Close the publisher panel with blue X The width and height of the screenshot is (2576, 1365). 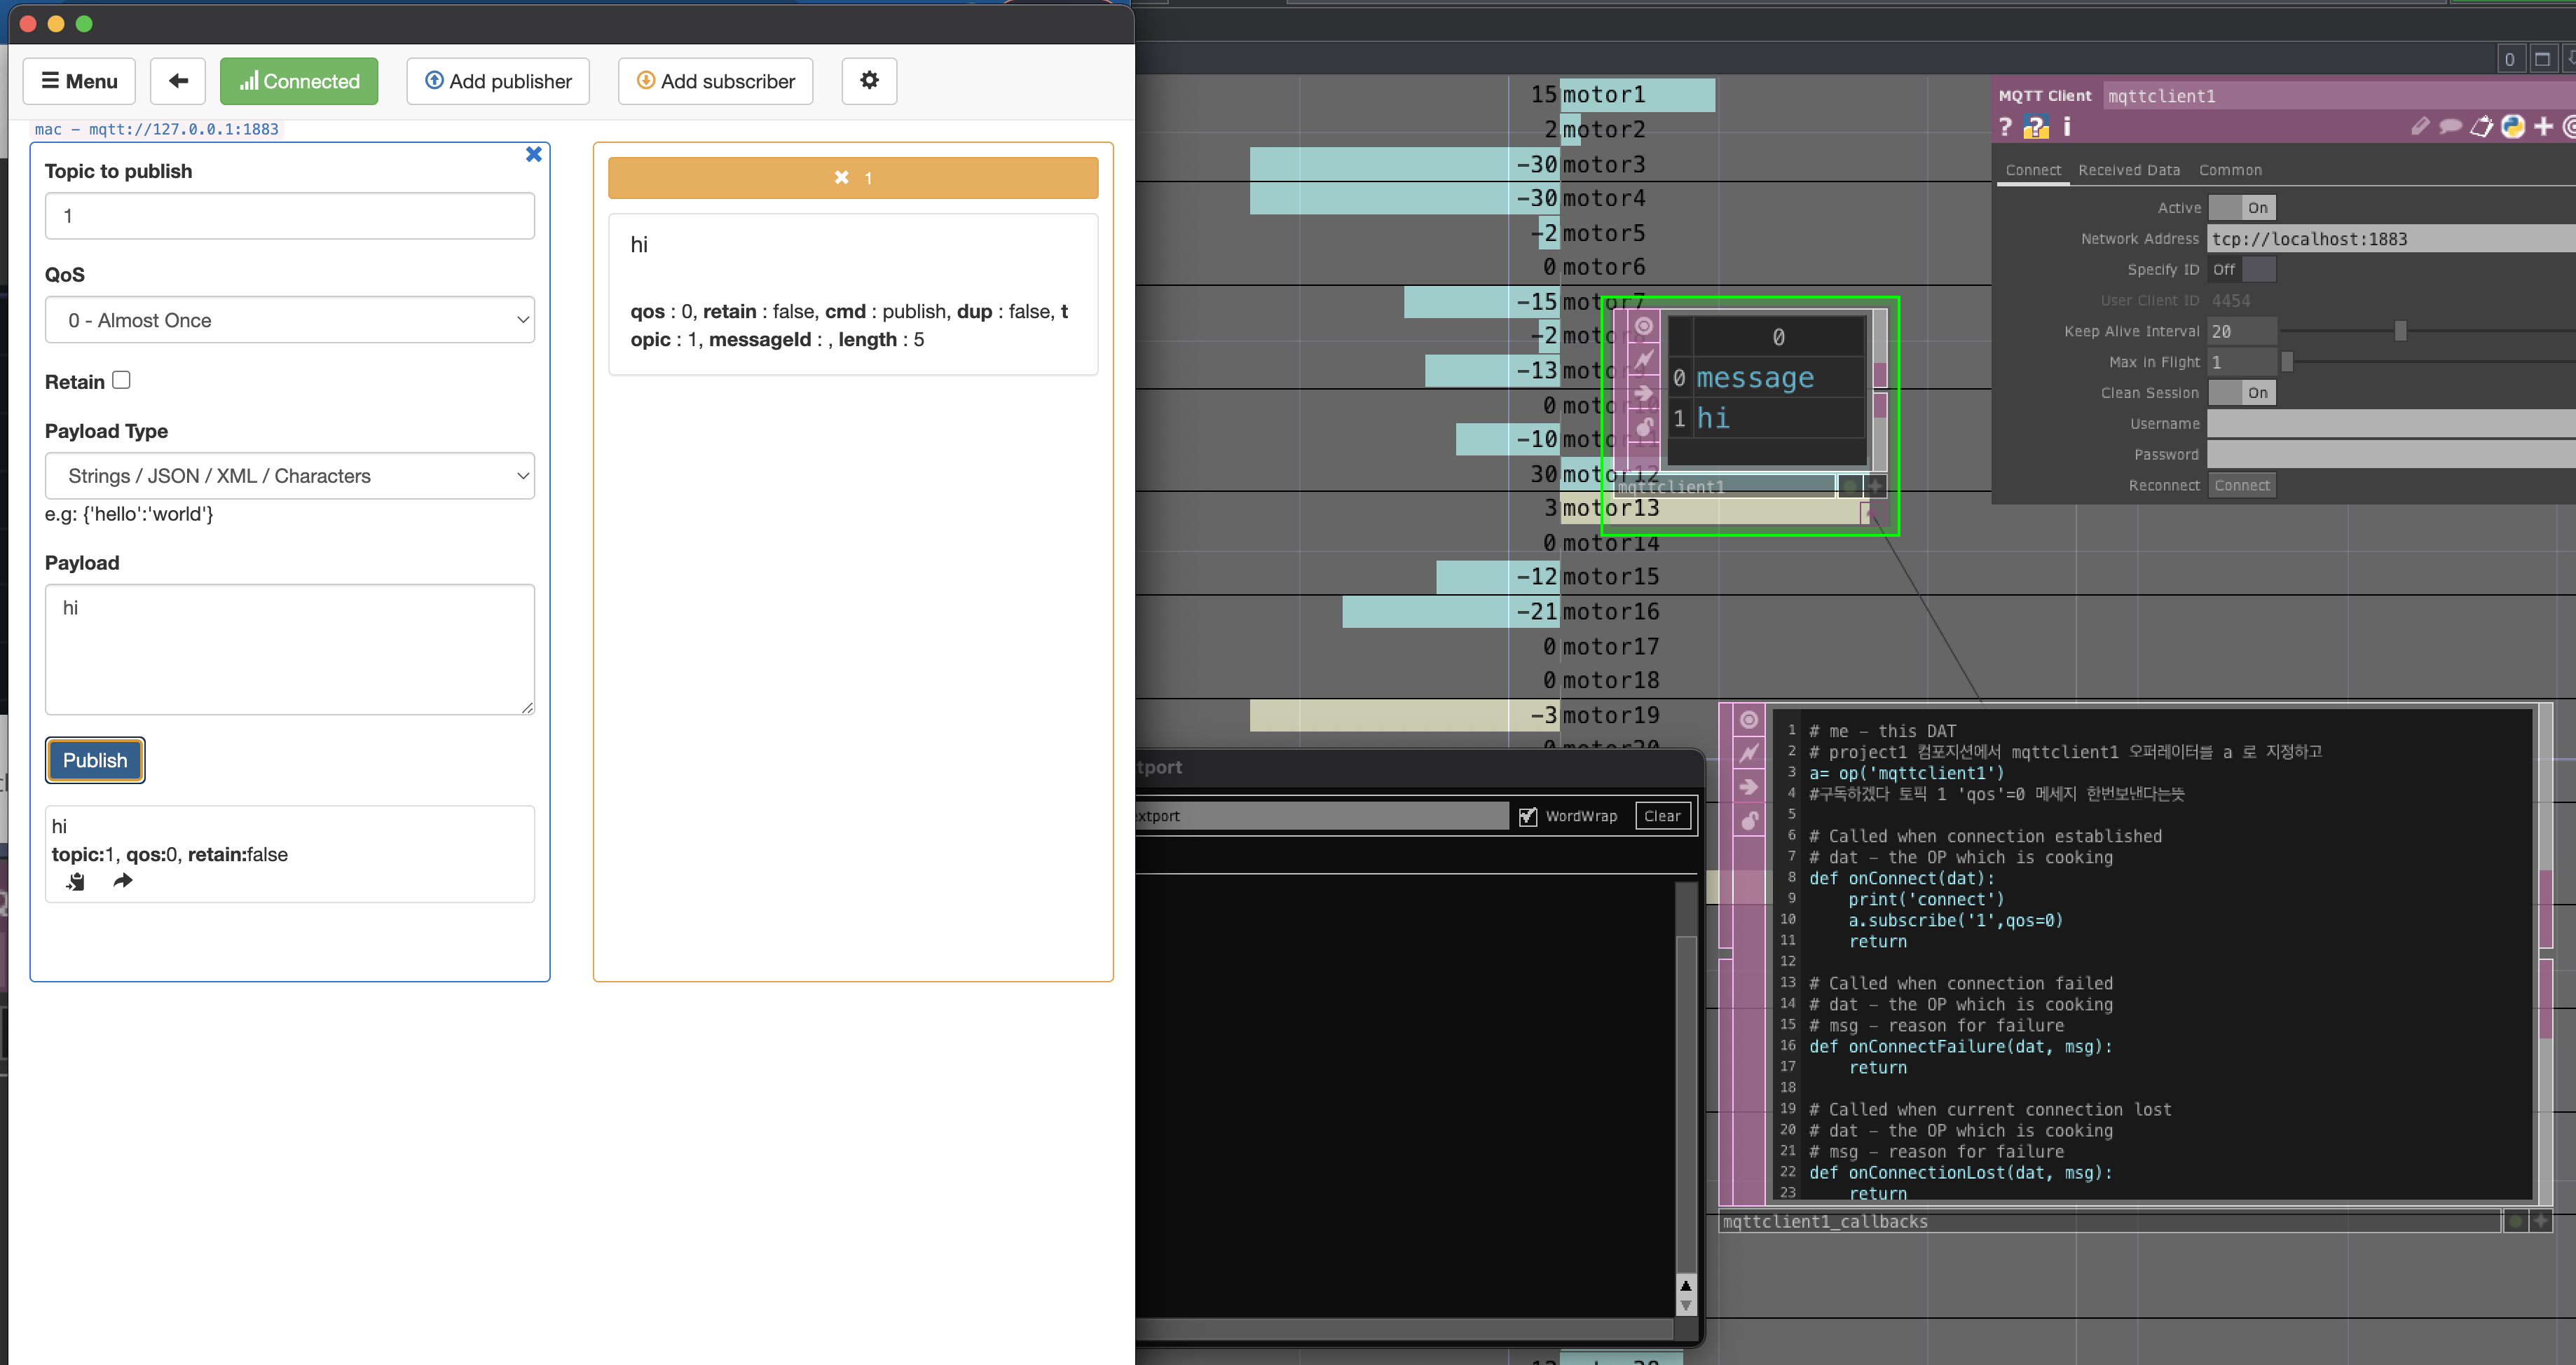click(533, 154)
